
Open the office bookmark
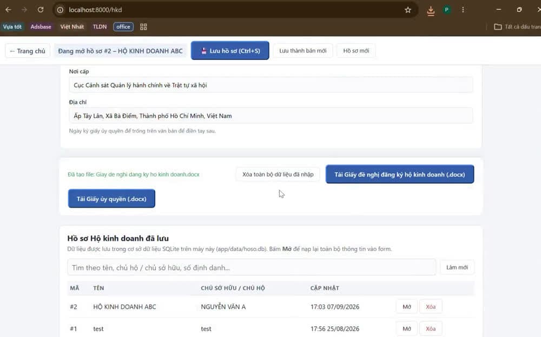[123, 26]
